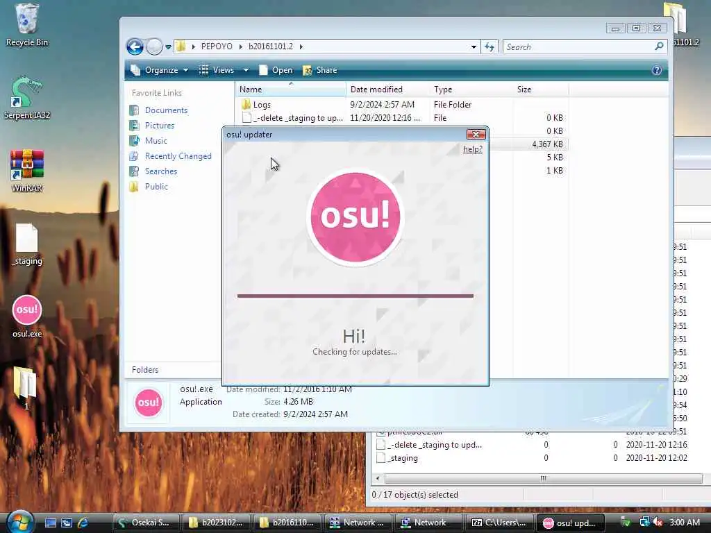Viewport: 711px width, 533px height.
Task: Click the Views toolbar button
Action: 217,70
